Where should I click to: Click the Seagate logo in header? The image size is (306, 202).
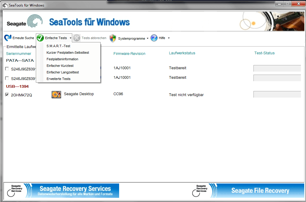click(x=24, y=21)
